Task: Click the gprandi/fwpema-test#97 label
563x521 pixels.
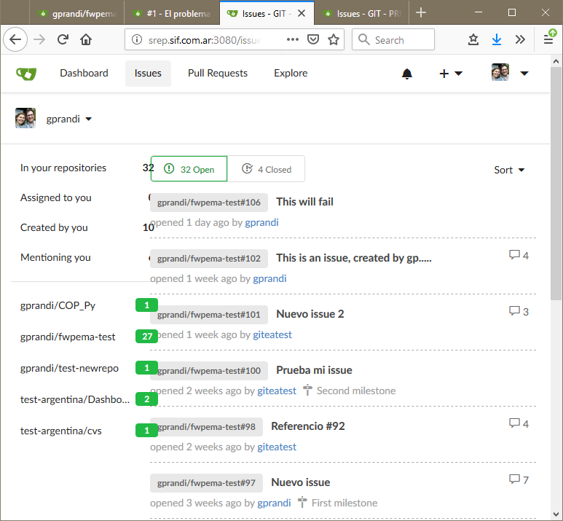Action: [206, 482]
